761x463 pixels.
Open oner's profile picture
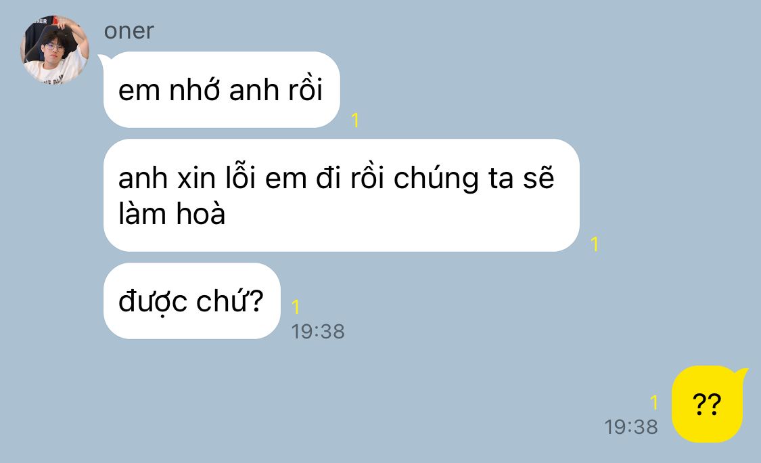(x=54, y=49)
